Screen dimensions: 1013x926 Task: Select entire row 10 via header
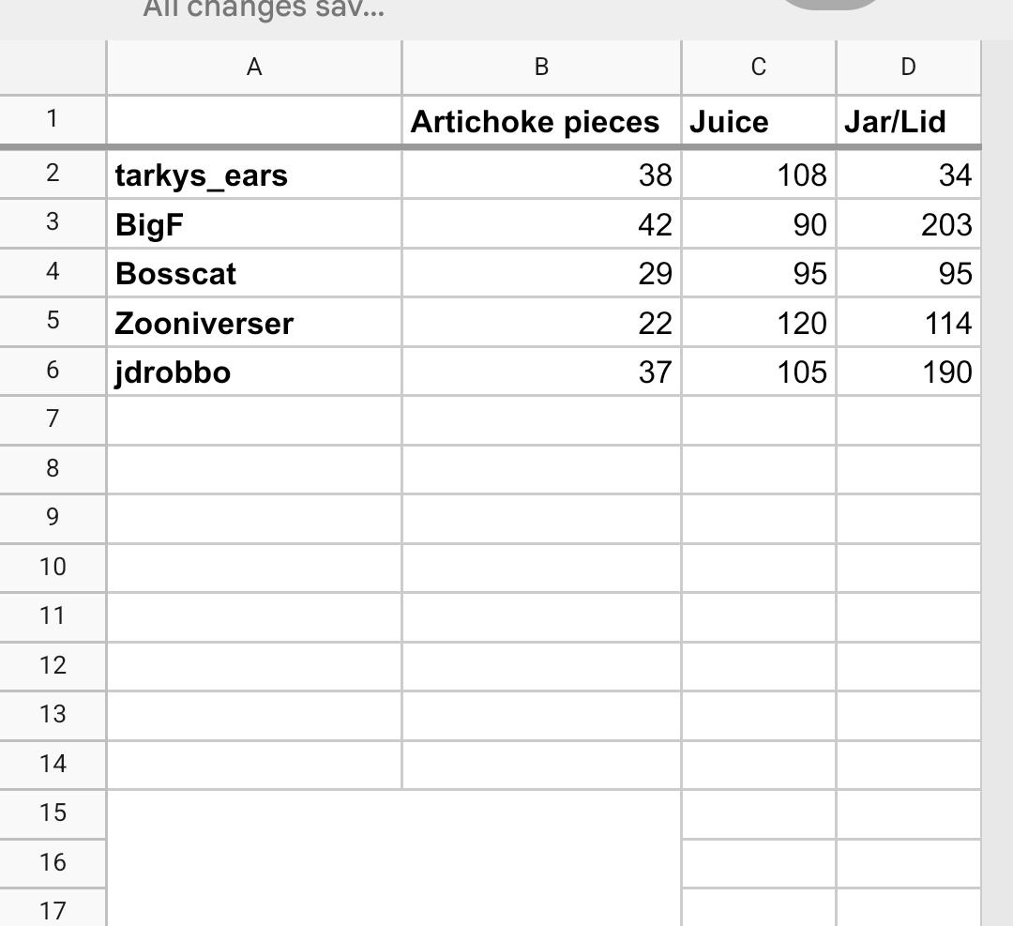pyautogui.click(x=53, y=567)
